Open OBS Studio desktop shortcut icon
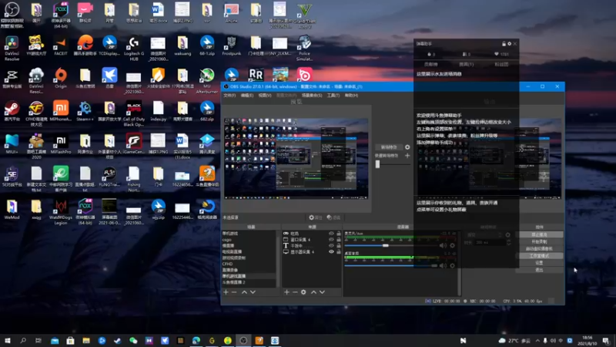The image size is (616, 347). tap(12, 15)
